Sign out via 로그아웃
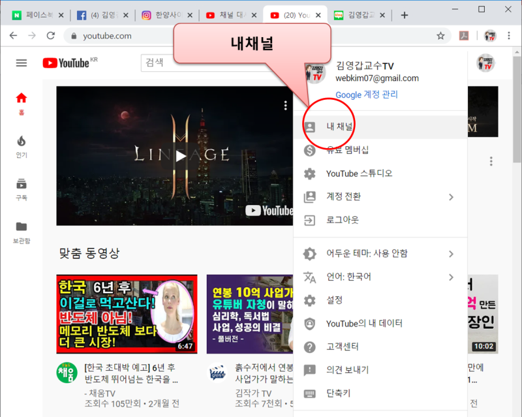Image resolution: width=522 pixels, height=417 pixels. pyautogui.click(x=380, y=220)
